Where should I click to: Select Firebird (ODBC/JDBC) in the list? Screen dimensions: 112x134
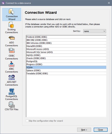pos(66,37)
